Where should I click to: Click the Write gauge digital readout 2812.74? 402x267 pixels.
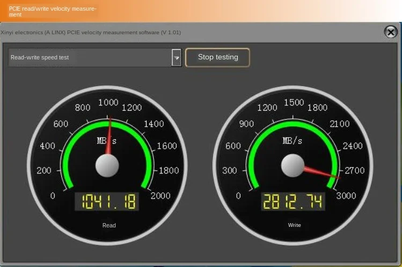[x=293, y=201]
